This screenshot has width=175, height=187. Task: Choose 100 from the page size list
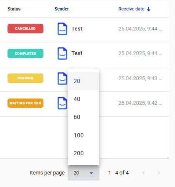pos(83,135)
